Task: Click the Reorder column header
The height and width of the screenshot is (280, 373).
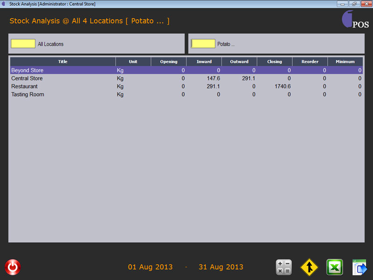Action: coord(310,62)
